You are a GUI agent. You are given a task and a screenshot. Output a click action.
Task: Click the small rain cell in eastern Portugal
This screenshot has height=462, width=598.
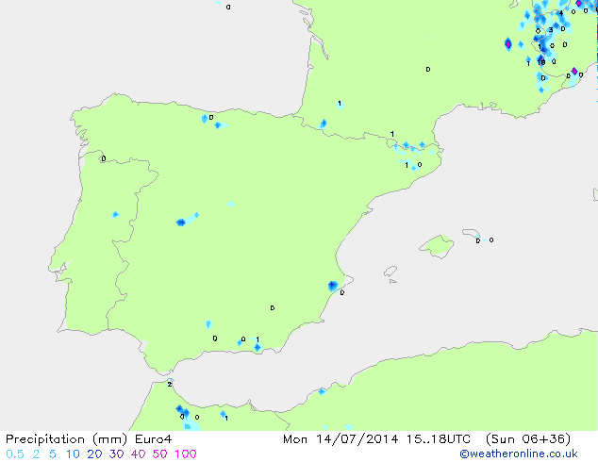(x=115, y=215)
